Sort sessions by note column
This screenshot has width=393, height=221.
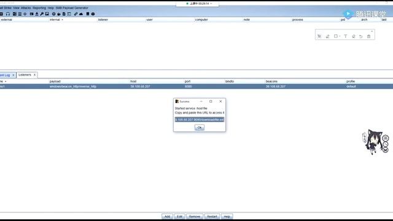(x=247, y=20)
